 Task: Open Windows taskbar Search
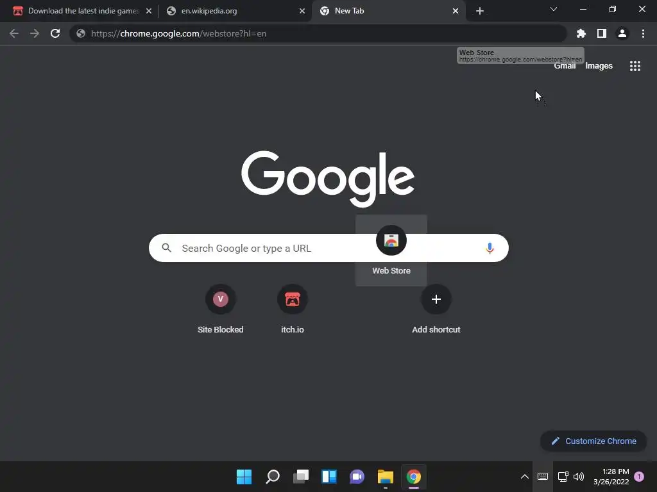coord(272,477)
